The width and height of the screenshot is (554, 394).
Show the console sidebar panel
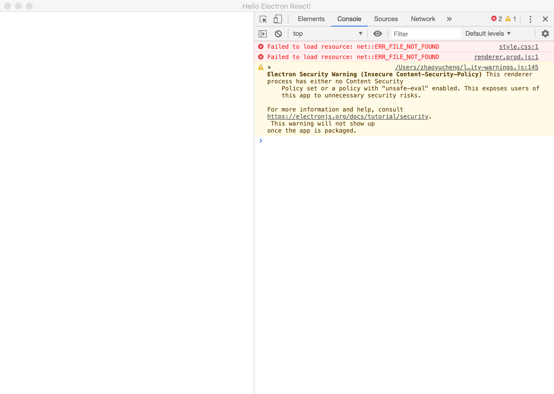pyautogui.click(x=263, y=34)
